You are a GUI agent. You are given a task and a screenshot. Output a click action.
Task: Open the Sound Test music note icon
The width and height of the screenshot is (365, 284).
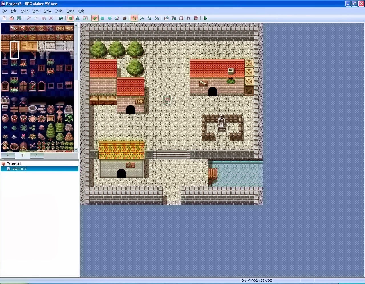click(x=188, y=18)
